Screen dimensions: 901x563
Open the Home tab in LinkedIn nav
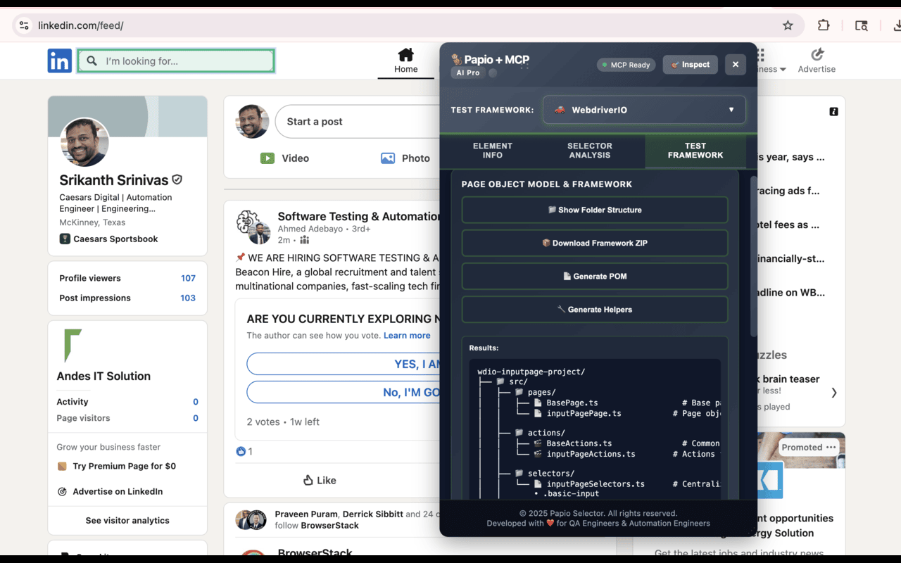(x=405, y=61)
